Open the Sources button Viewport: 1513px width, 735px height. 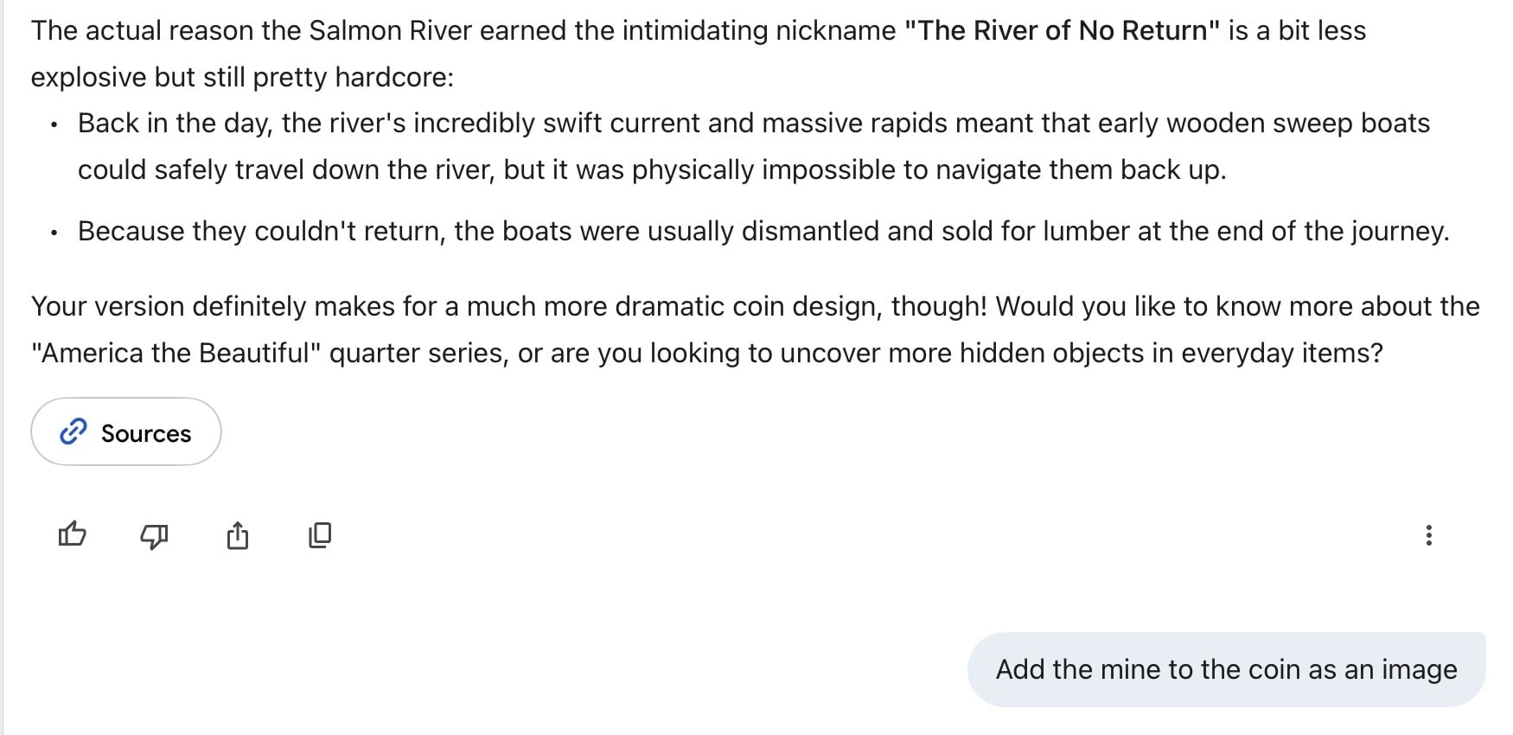pyautogui.click(x=126, y=431)
